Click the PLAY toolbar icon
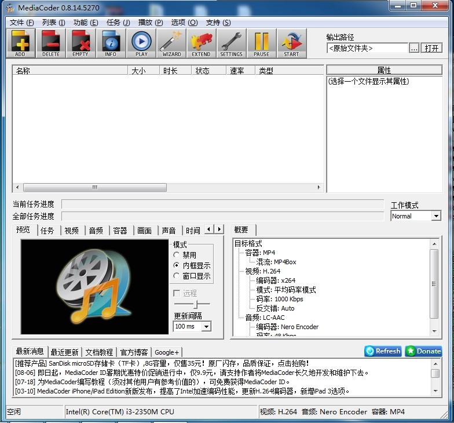 pyautogui.click(x=141, y=43)
